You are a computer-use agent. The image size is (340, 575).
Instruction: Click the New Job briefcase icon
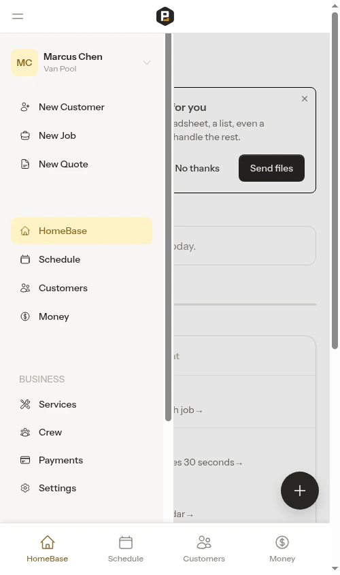coord(25,135)
